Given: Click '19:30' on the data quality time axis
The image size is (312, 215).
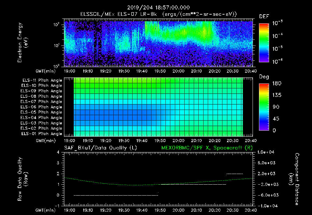Looking at the screenshot, I should point(124,210).
